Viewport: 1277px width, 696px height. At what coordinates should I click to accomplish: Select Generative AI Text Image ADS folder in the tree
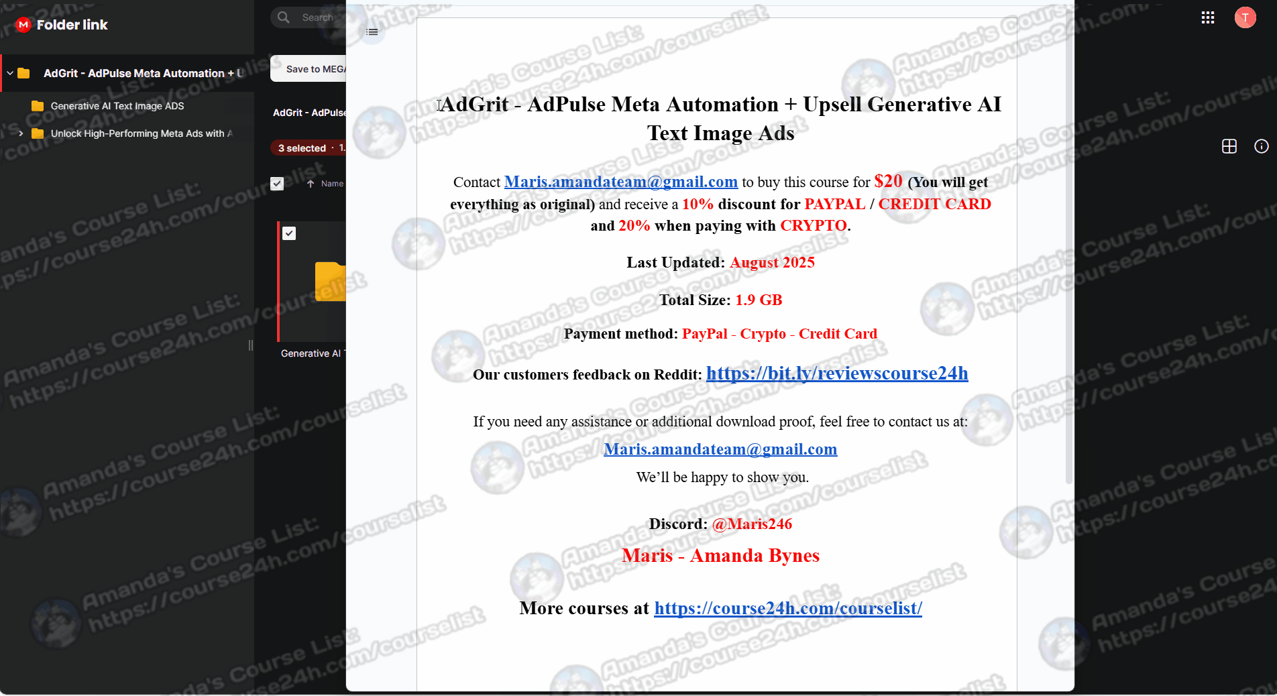point(117,106)
